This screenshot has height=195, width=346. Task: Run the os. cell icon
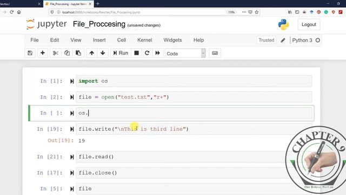click(72, 113)
